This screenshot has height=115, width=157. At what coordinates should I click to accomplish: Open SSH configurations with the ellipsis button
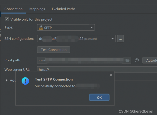pyautogui.click(x=120, y=39)
